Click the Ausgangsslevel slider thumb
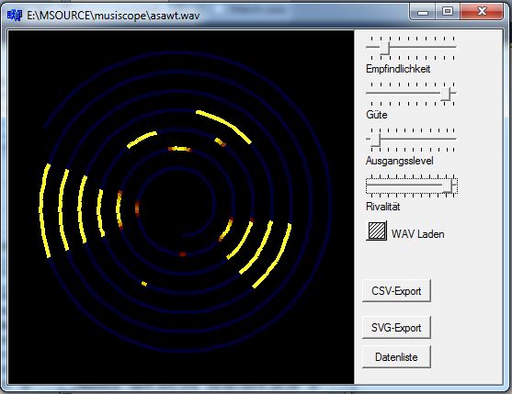This screenshot has width=512, height=394. click(x=376, y=140)
